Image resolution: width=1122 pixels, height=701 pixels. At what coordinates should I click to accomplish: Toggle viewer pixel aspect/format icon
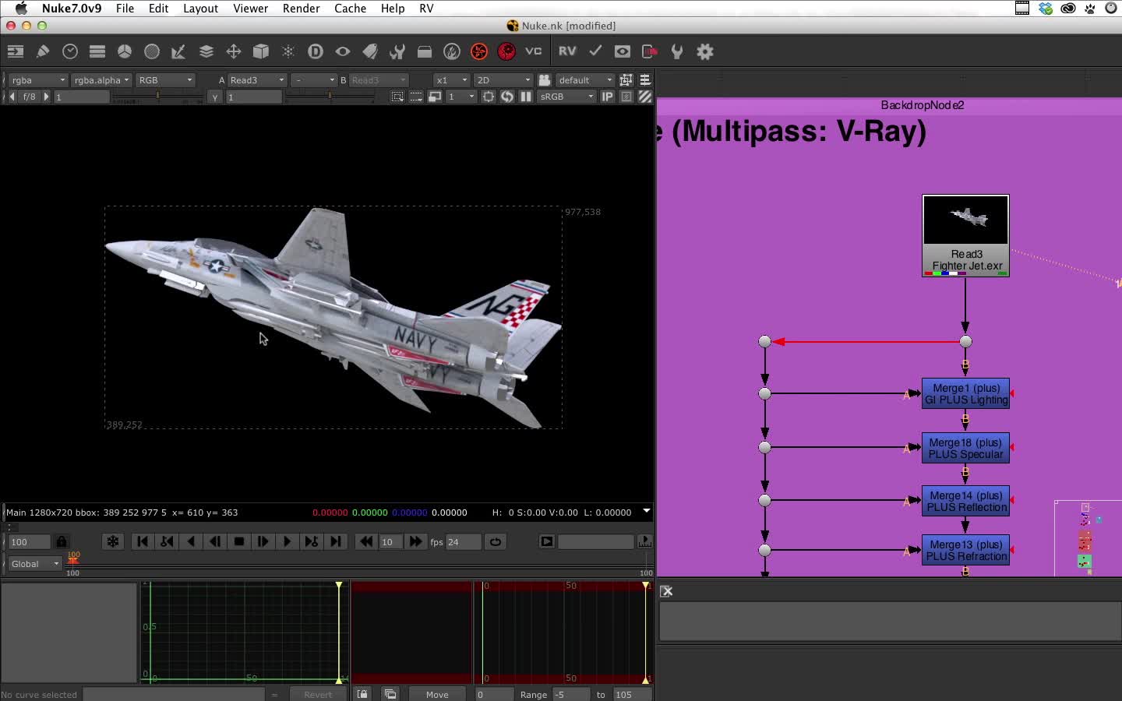tap(626, 80)
